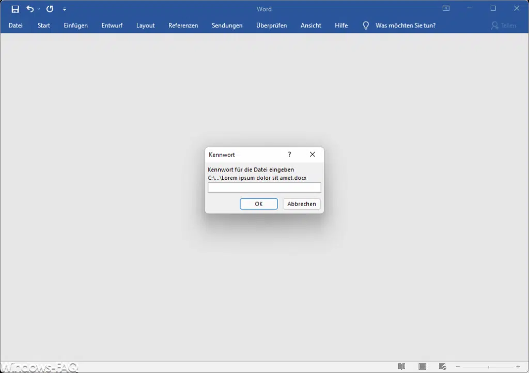The width and height of the screenshot is (529, 373).
Task: Click the zoom out minus icon
Action: point(458,367)
